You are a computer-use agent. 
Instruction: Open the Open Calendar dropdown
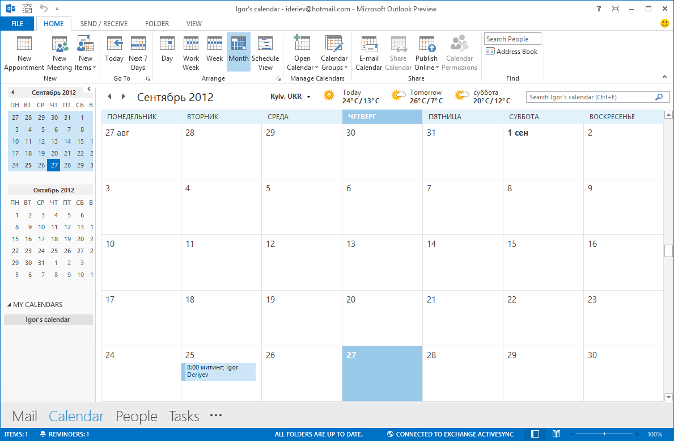tap(302, 53)
